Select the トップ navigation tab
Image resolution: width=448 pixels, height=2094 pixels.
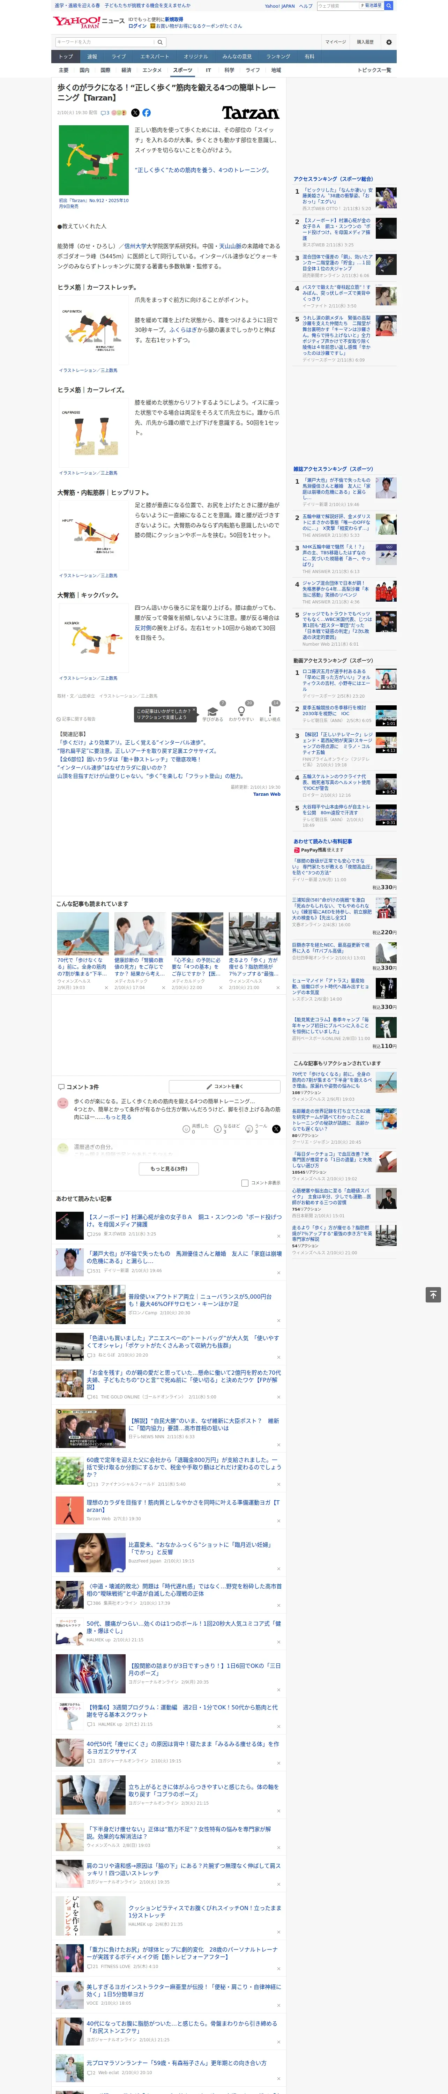click(66, 57)
